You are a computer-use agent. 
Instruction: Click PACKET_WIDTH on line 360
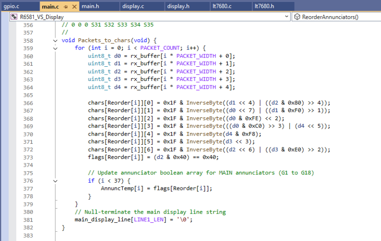196,56
